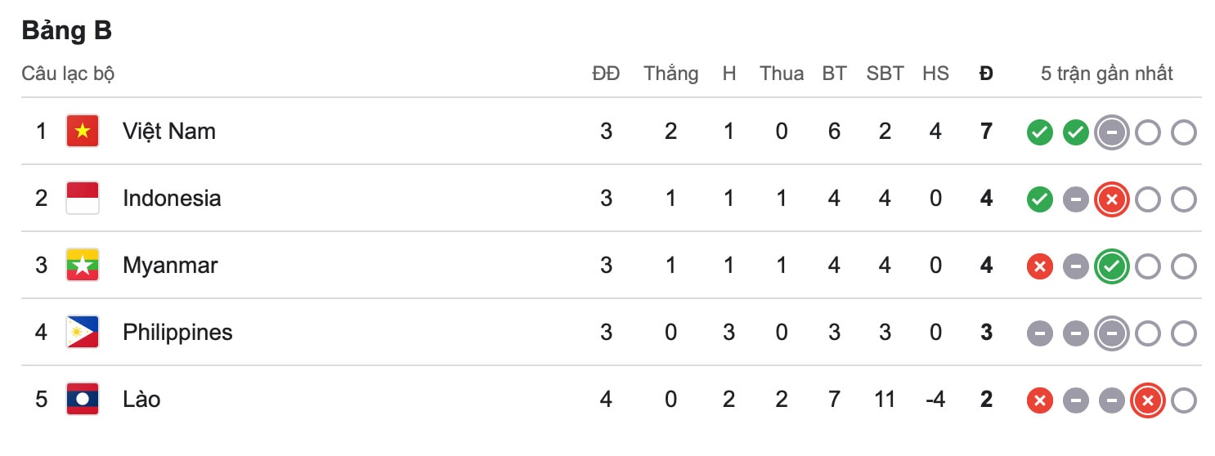Click the Việt Nam flag icon
This screenshot has width=1215, height=456.
pos(83,131)
